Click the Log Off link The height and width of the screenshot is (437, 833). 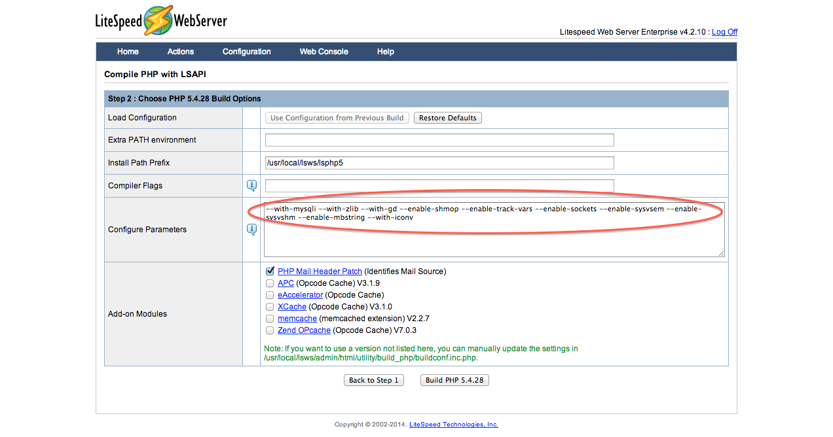(725, 32)
